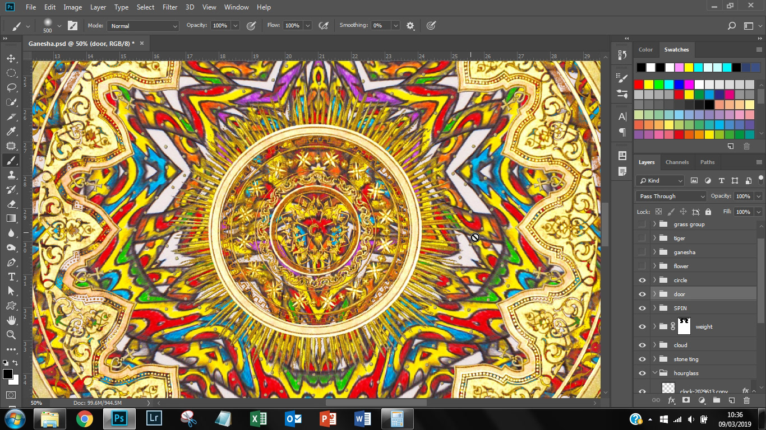Select the Gradient tool
Image resolution: width=766 pixels, height=430 pixels.
(x=11, y=218)
